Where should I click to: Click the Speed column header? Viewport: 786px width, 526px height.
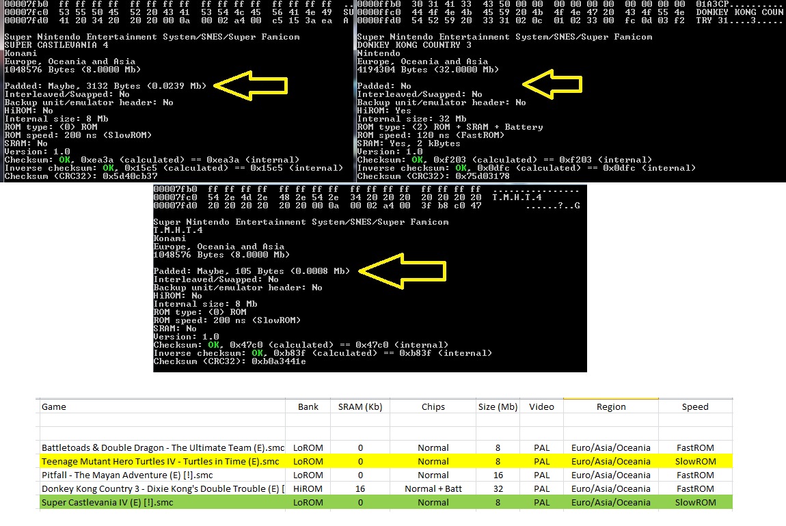coord(694,406)
